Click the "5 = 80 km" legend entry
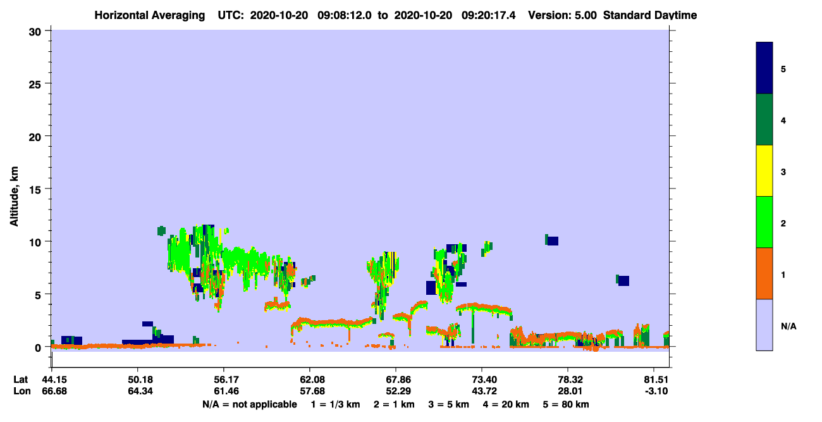Image resolution: width=822 pixels, height=422 pixels. point(566,404)
